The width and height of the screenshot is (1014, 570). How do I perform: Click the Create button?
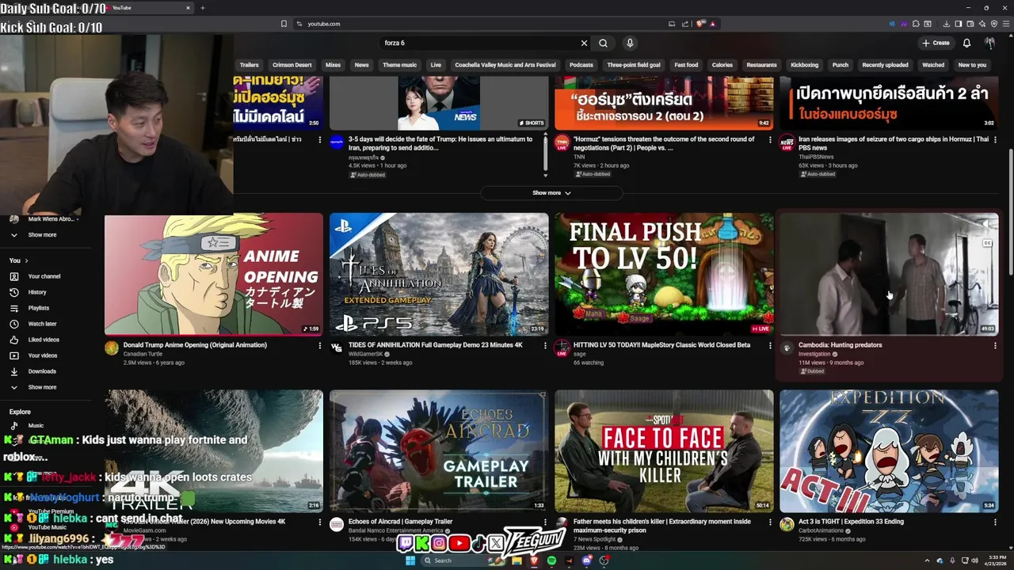coord(936,43)
